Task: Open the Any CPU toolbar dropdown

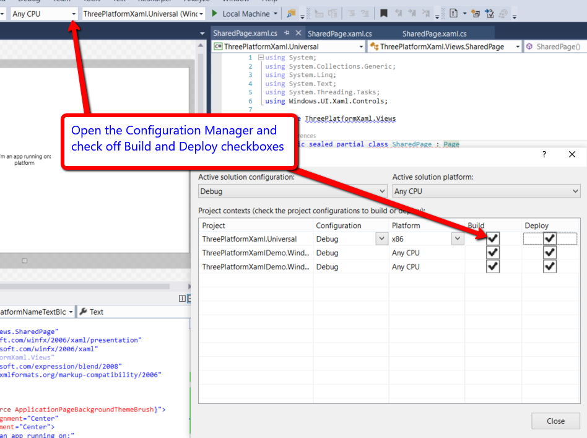Action: coord(74,13)
